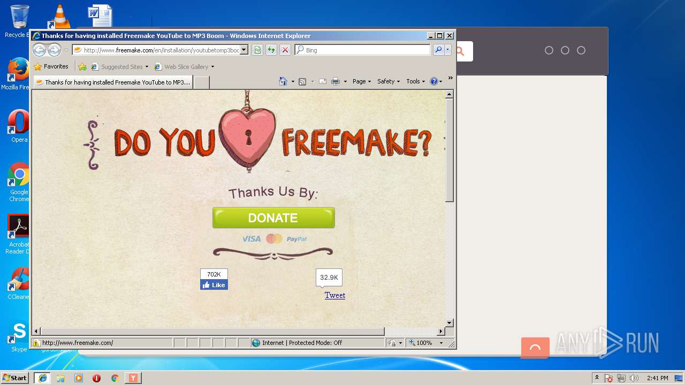Select the 'Thanks for having installed Freemake' tab
The height and width of the screenshot is (385, 685).
[x=112, y=82]
